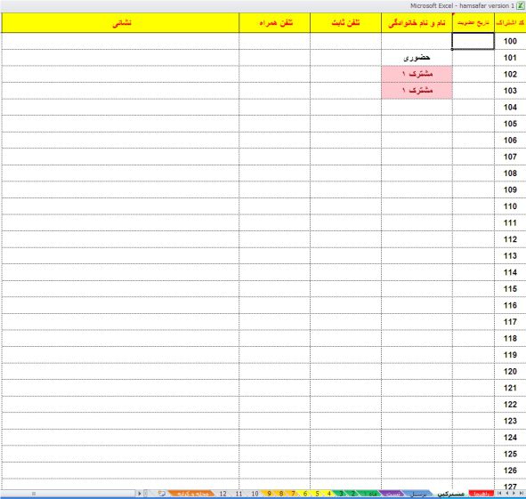Viewport: 526px width, 499px height.
Task: Click the horizontal scrollbar thumb
Action: (34, 494)
